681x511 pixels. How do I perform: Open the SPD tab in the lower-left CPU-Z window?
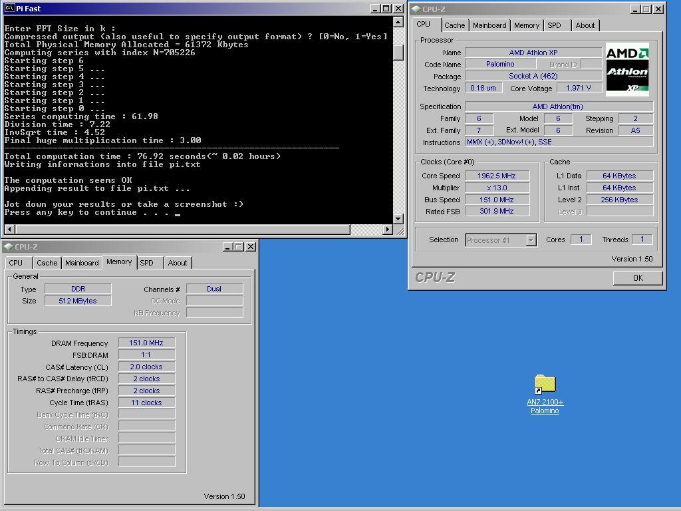point(147,263)
